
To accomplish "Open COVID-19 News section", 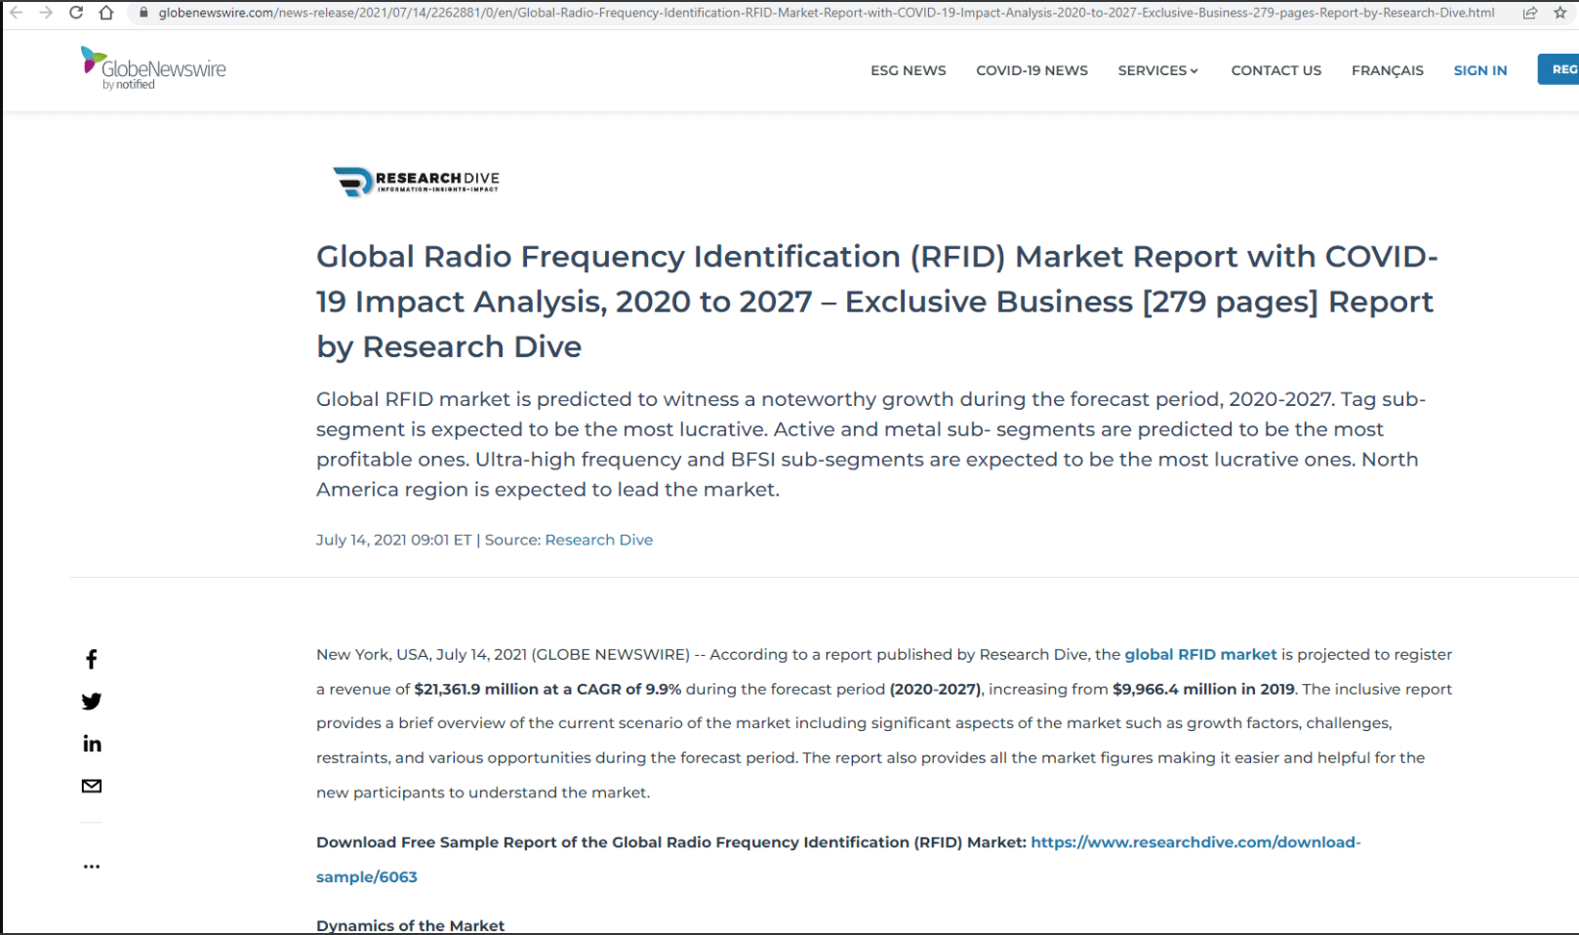I will click(1032, 70).
